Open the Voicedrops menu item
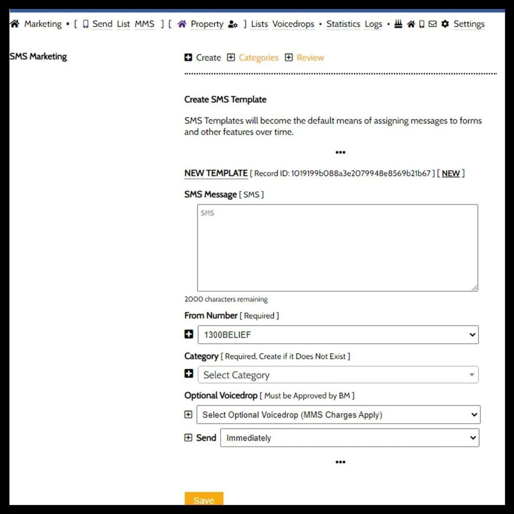Viewport: 514px width, 514px height. point(293,24)
